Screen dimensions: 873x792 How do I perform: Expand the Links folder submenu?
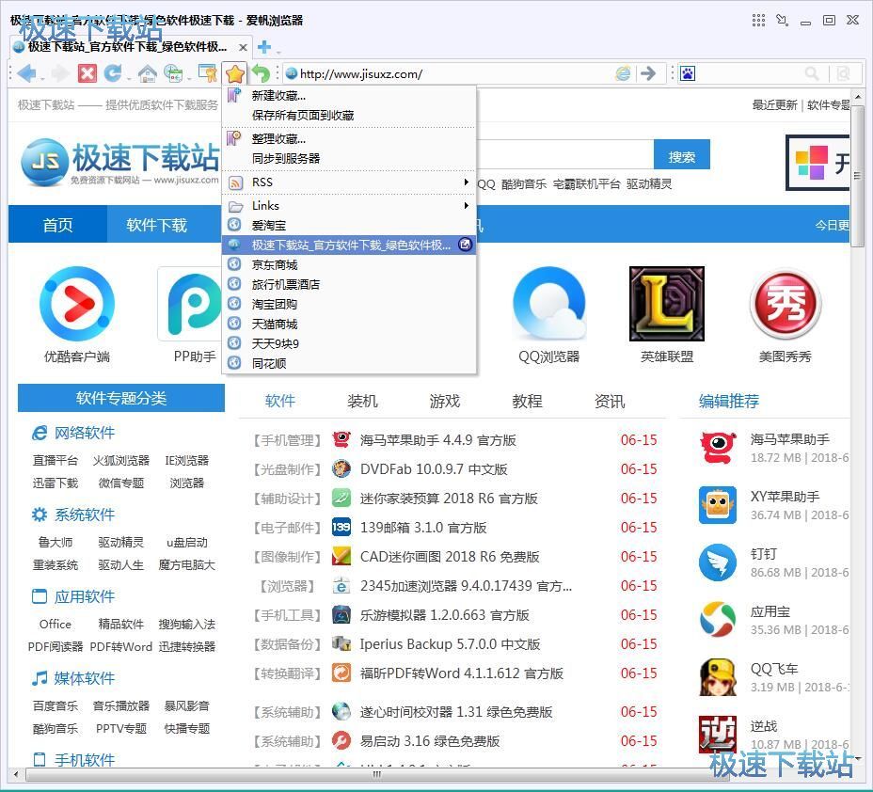tap(349, 206)
